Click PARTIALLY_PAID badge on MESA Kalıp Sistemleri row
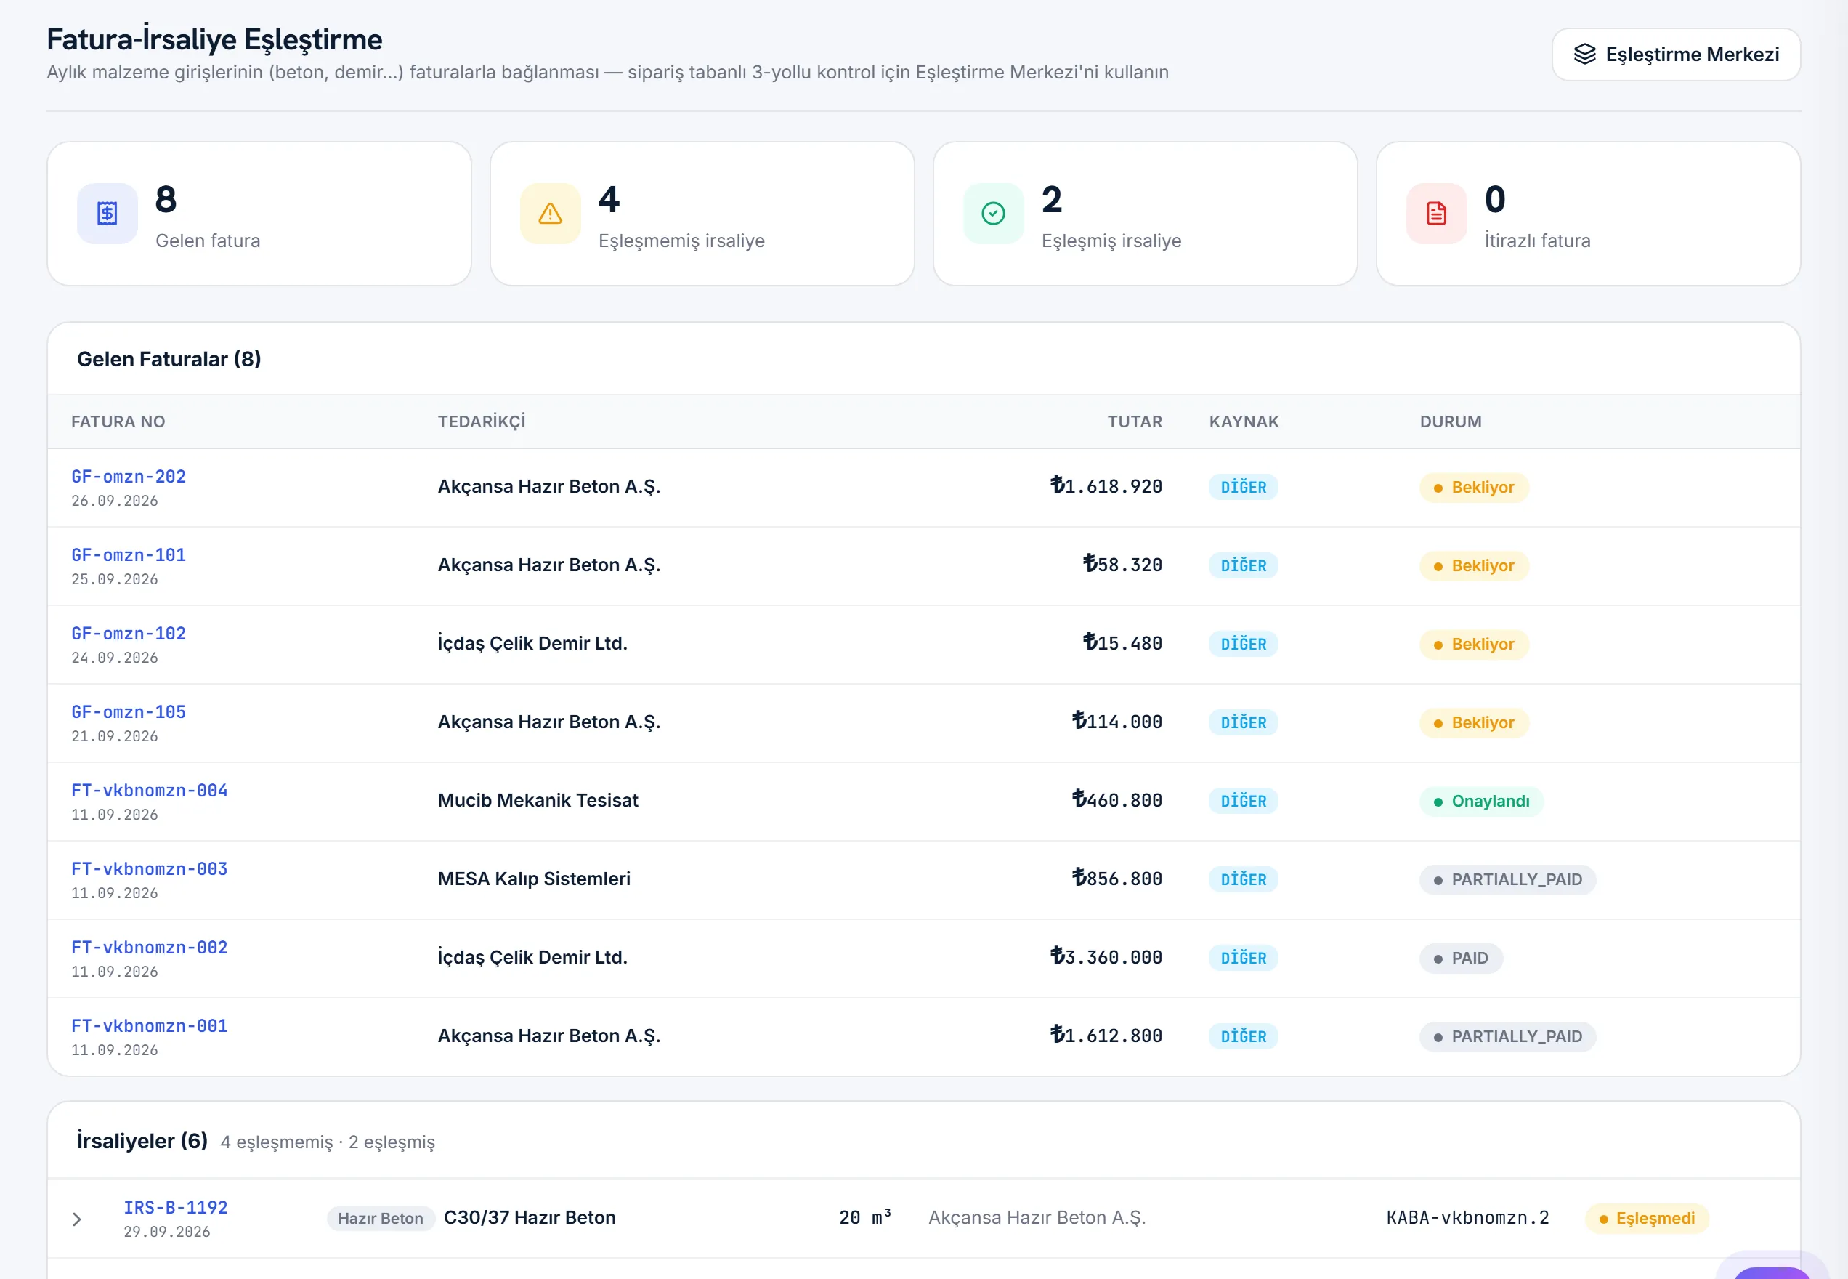The width and height of the screenshot is (1848, 1279). (x=1507, y=880)
